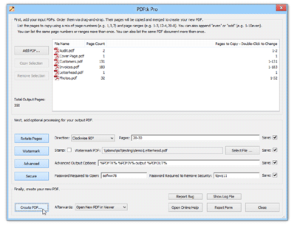
Task: Click the Pages to Copy column header
Action: coord(193,44)
